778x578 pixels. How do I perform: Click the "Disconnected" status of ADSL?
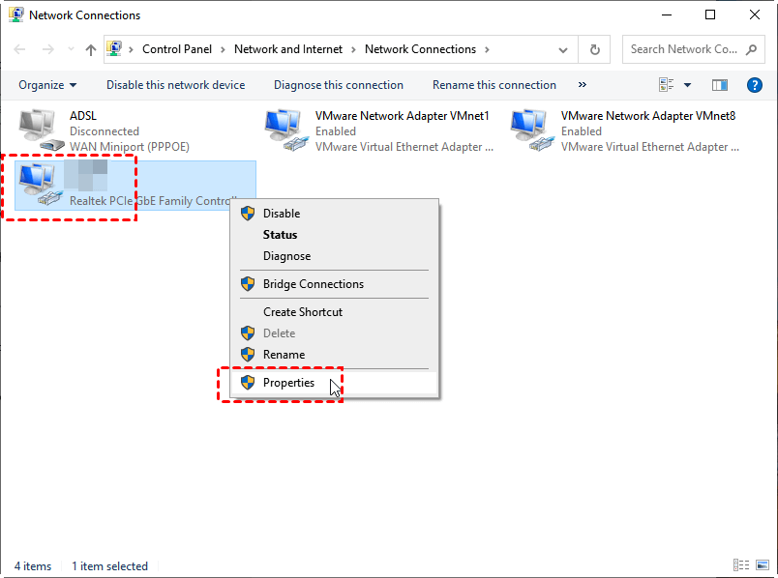[x=105, y=131]
